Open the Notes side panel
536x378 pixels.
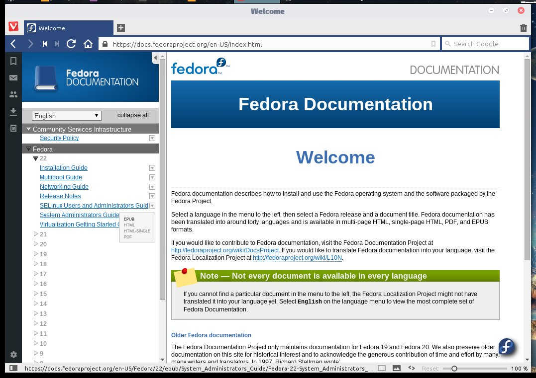(x=13, y=128)
